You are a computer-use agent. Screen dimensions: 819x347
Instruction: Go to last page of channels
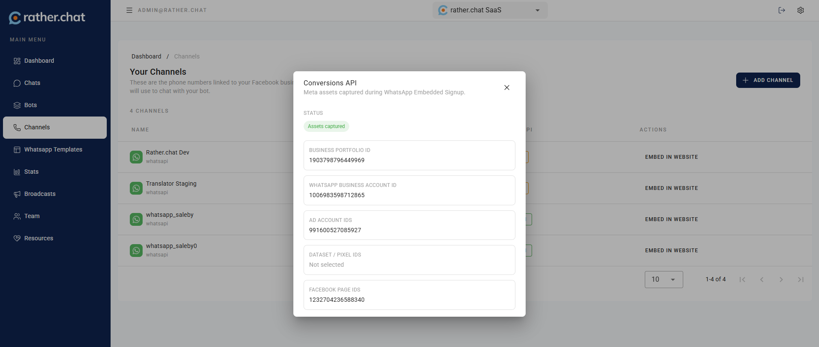coord(801,280)
